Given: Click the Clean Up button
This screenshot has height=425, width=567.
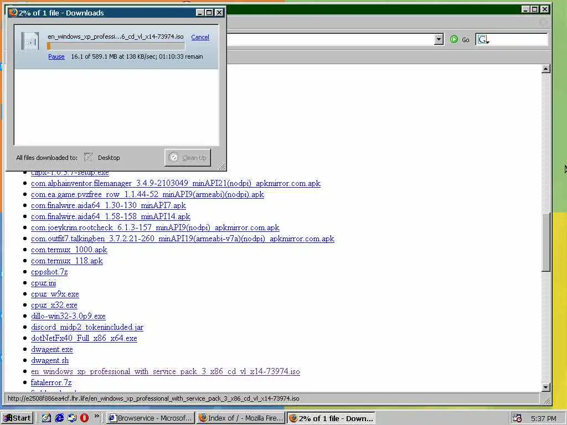Looking at the screenshot, I should pyautogui.click(x=188, y=158).
